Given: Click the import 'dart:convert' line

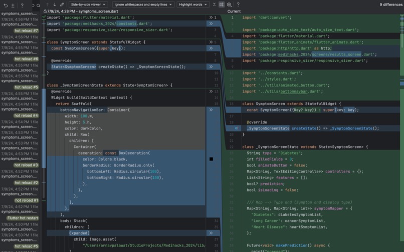Looking at the screenshot, I should 267,17.
